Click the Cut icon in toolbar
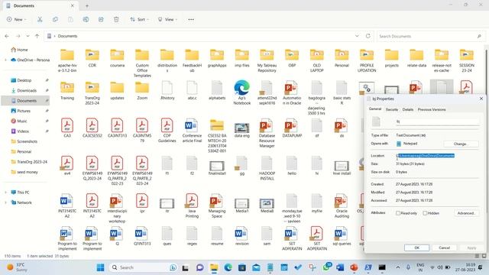The height and width of the screenshot is (275, 489). click(x=40, y=19)
